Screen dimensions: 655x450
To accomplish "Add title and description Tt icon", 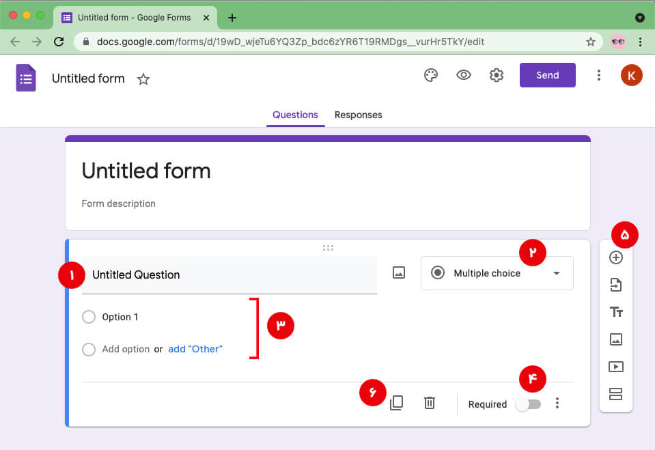I will click(x=616, y=312).
